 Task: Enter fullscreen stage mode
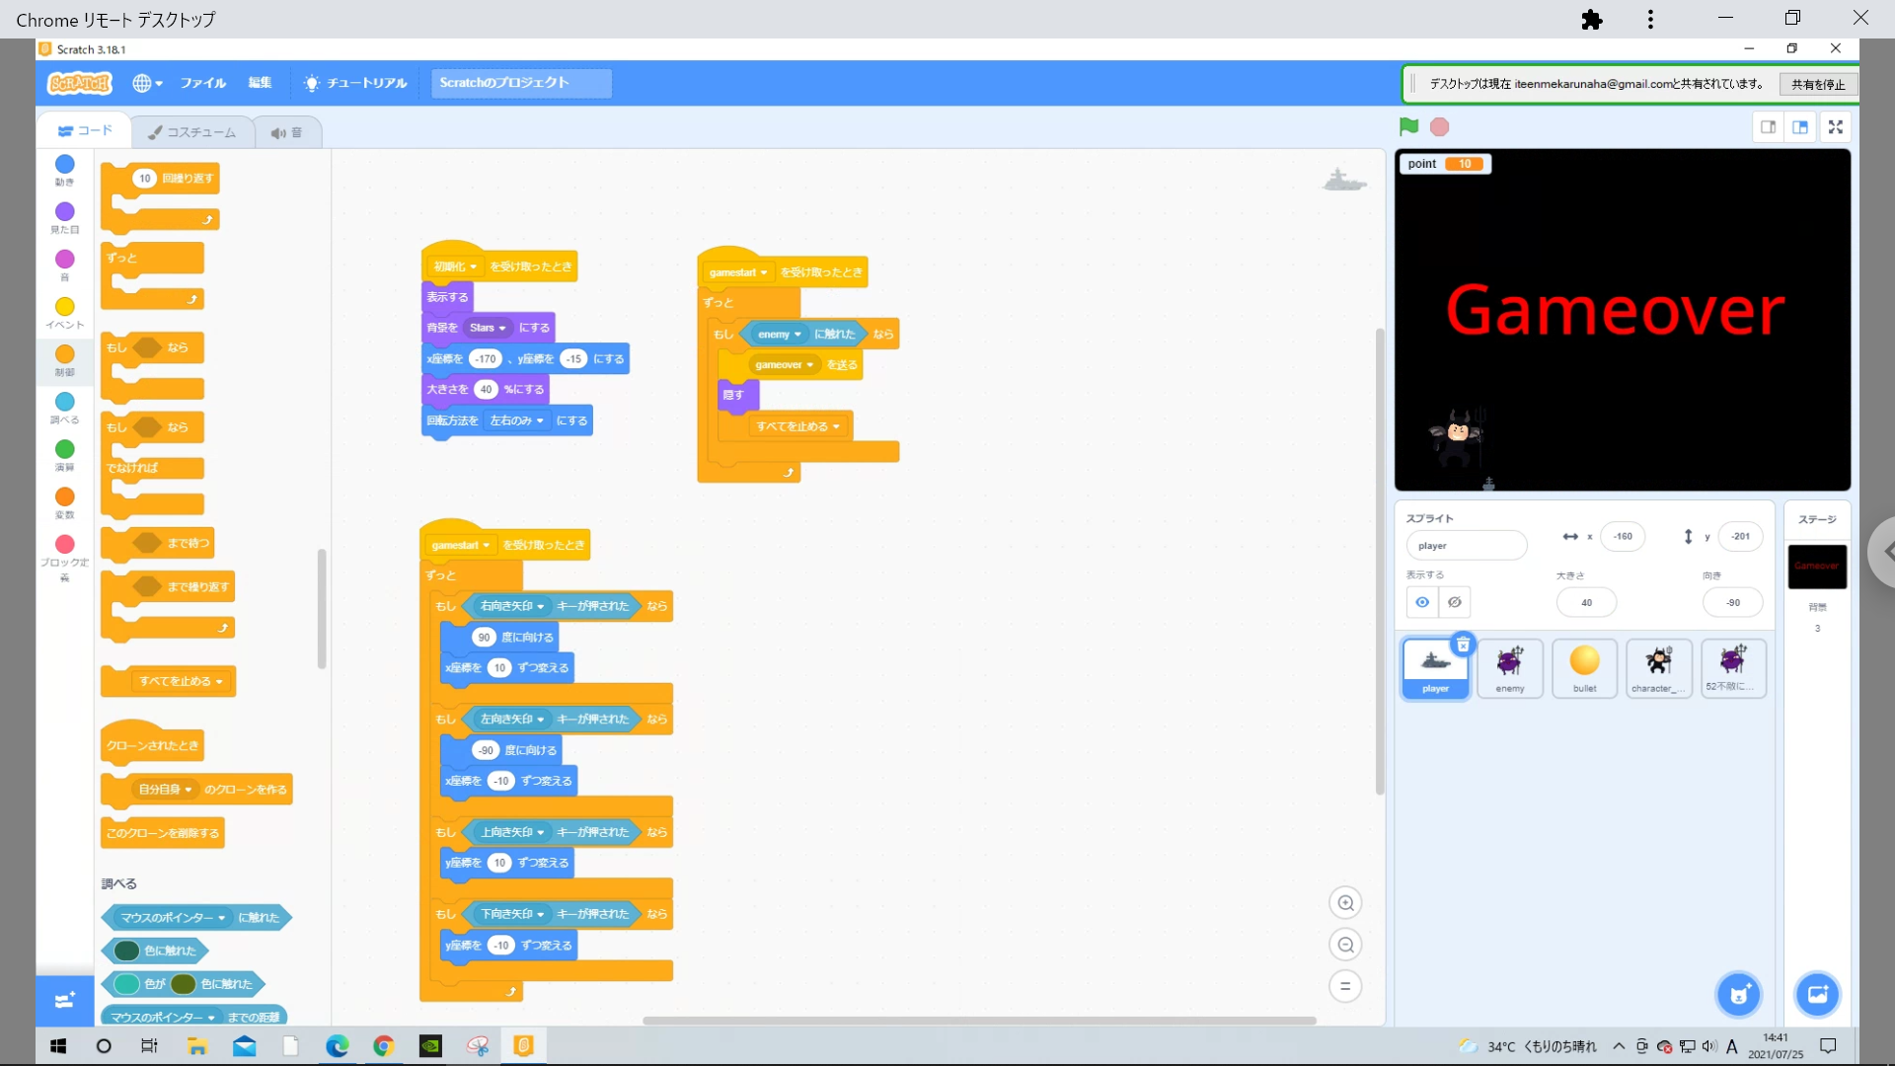coord(1835,126)
